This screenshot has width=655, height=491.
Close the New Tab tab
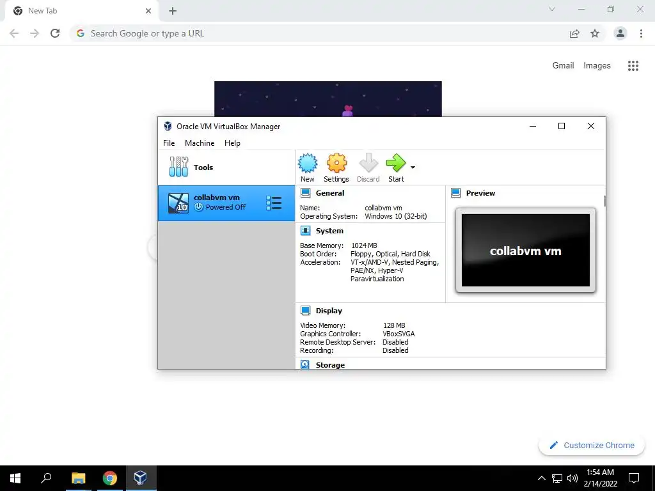coord(148,11)
